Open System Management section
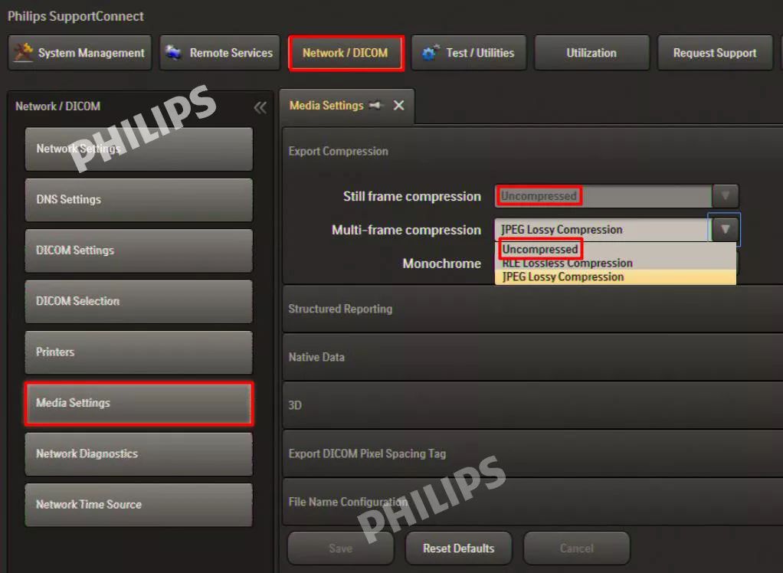This screenshot has height=573, width=783. point(80,52)
